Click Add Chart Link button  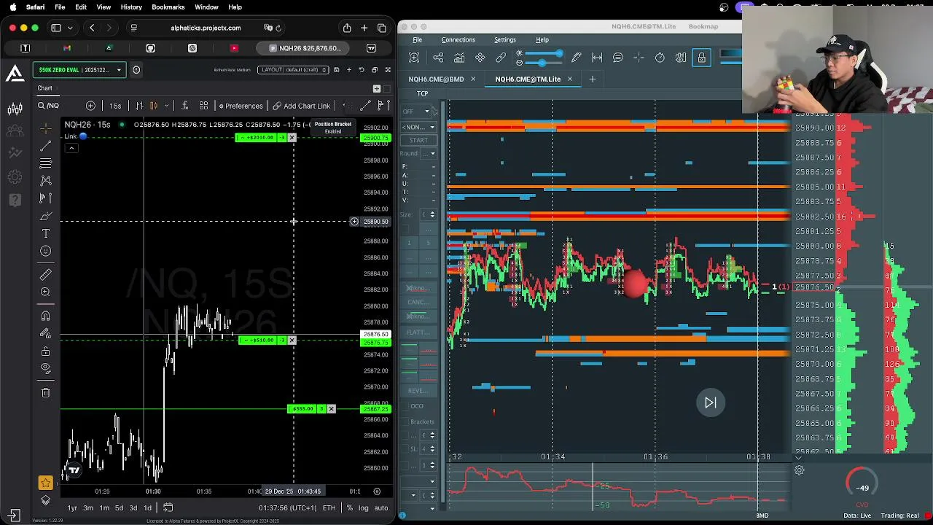click(302, 106)
